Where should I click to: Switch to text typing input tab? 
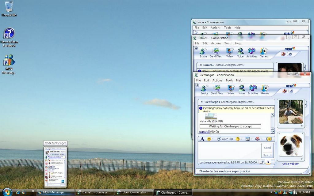268,162
